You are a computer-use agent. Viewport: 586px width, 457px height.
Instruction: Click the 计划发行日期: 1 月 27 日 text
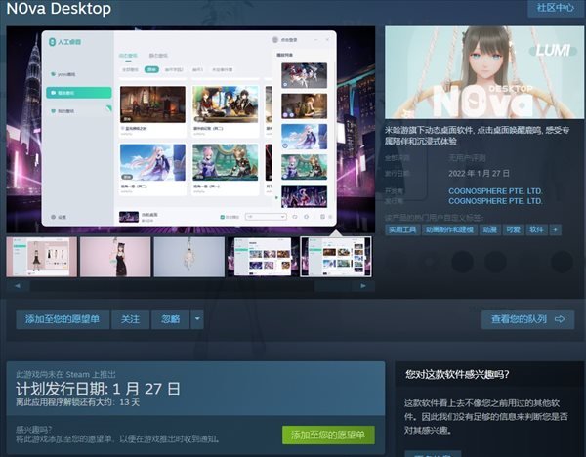coord(98,389)
